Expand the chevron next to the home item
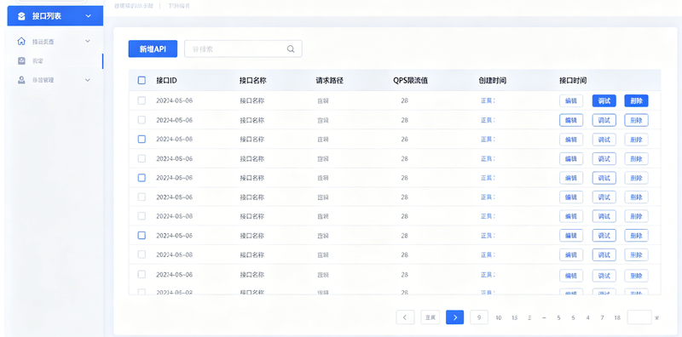This screenshot has height=337, width=682. click(88, 41)
